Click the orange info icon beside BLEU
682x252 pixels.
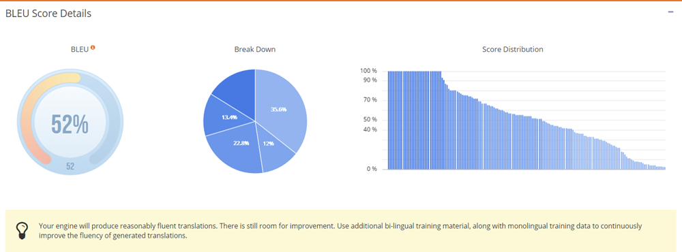(x=93, y=48)
